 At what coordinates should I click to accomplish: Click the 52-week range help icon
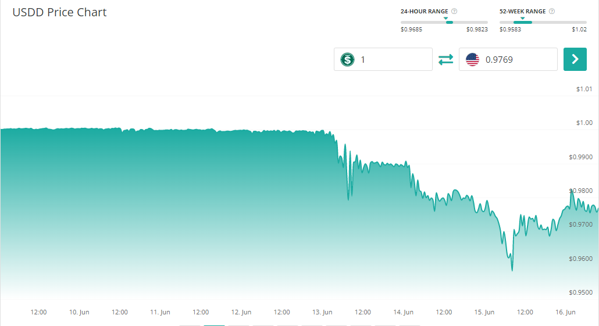552,11
